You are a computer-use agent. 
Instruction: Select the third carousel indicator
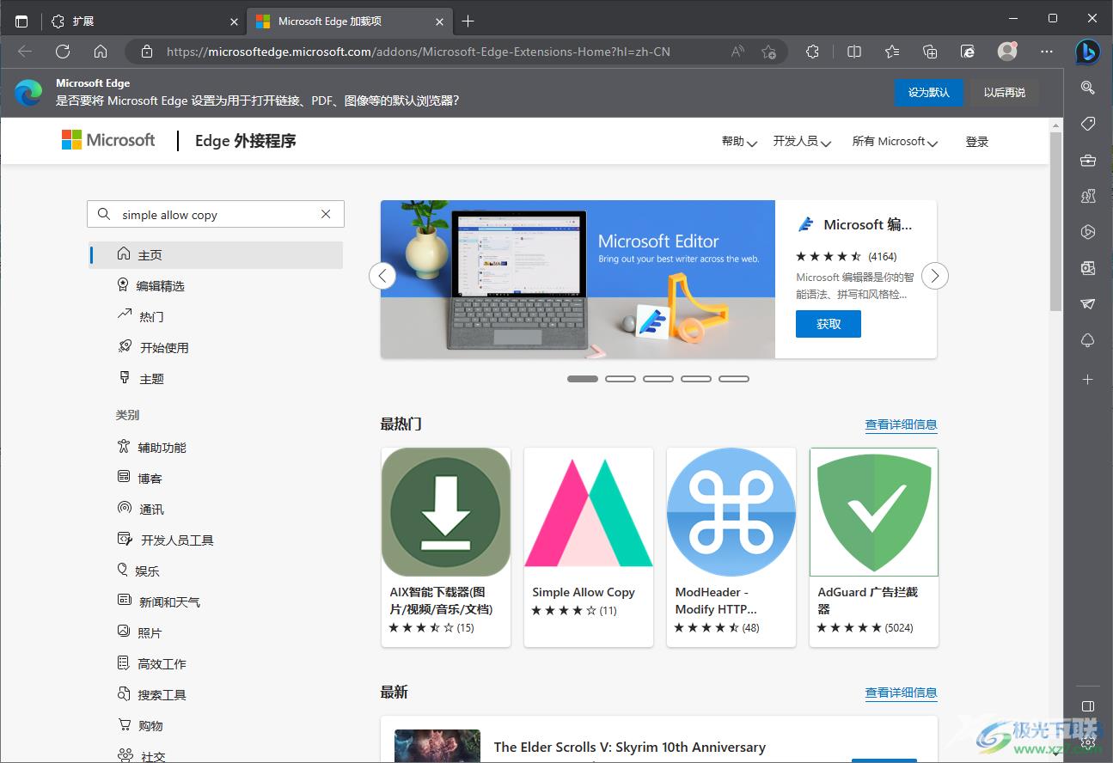pos(658,379)
